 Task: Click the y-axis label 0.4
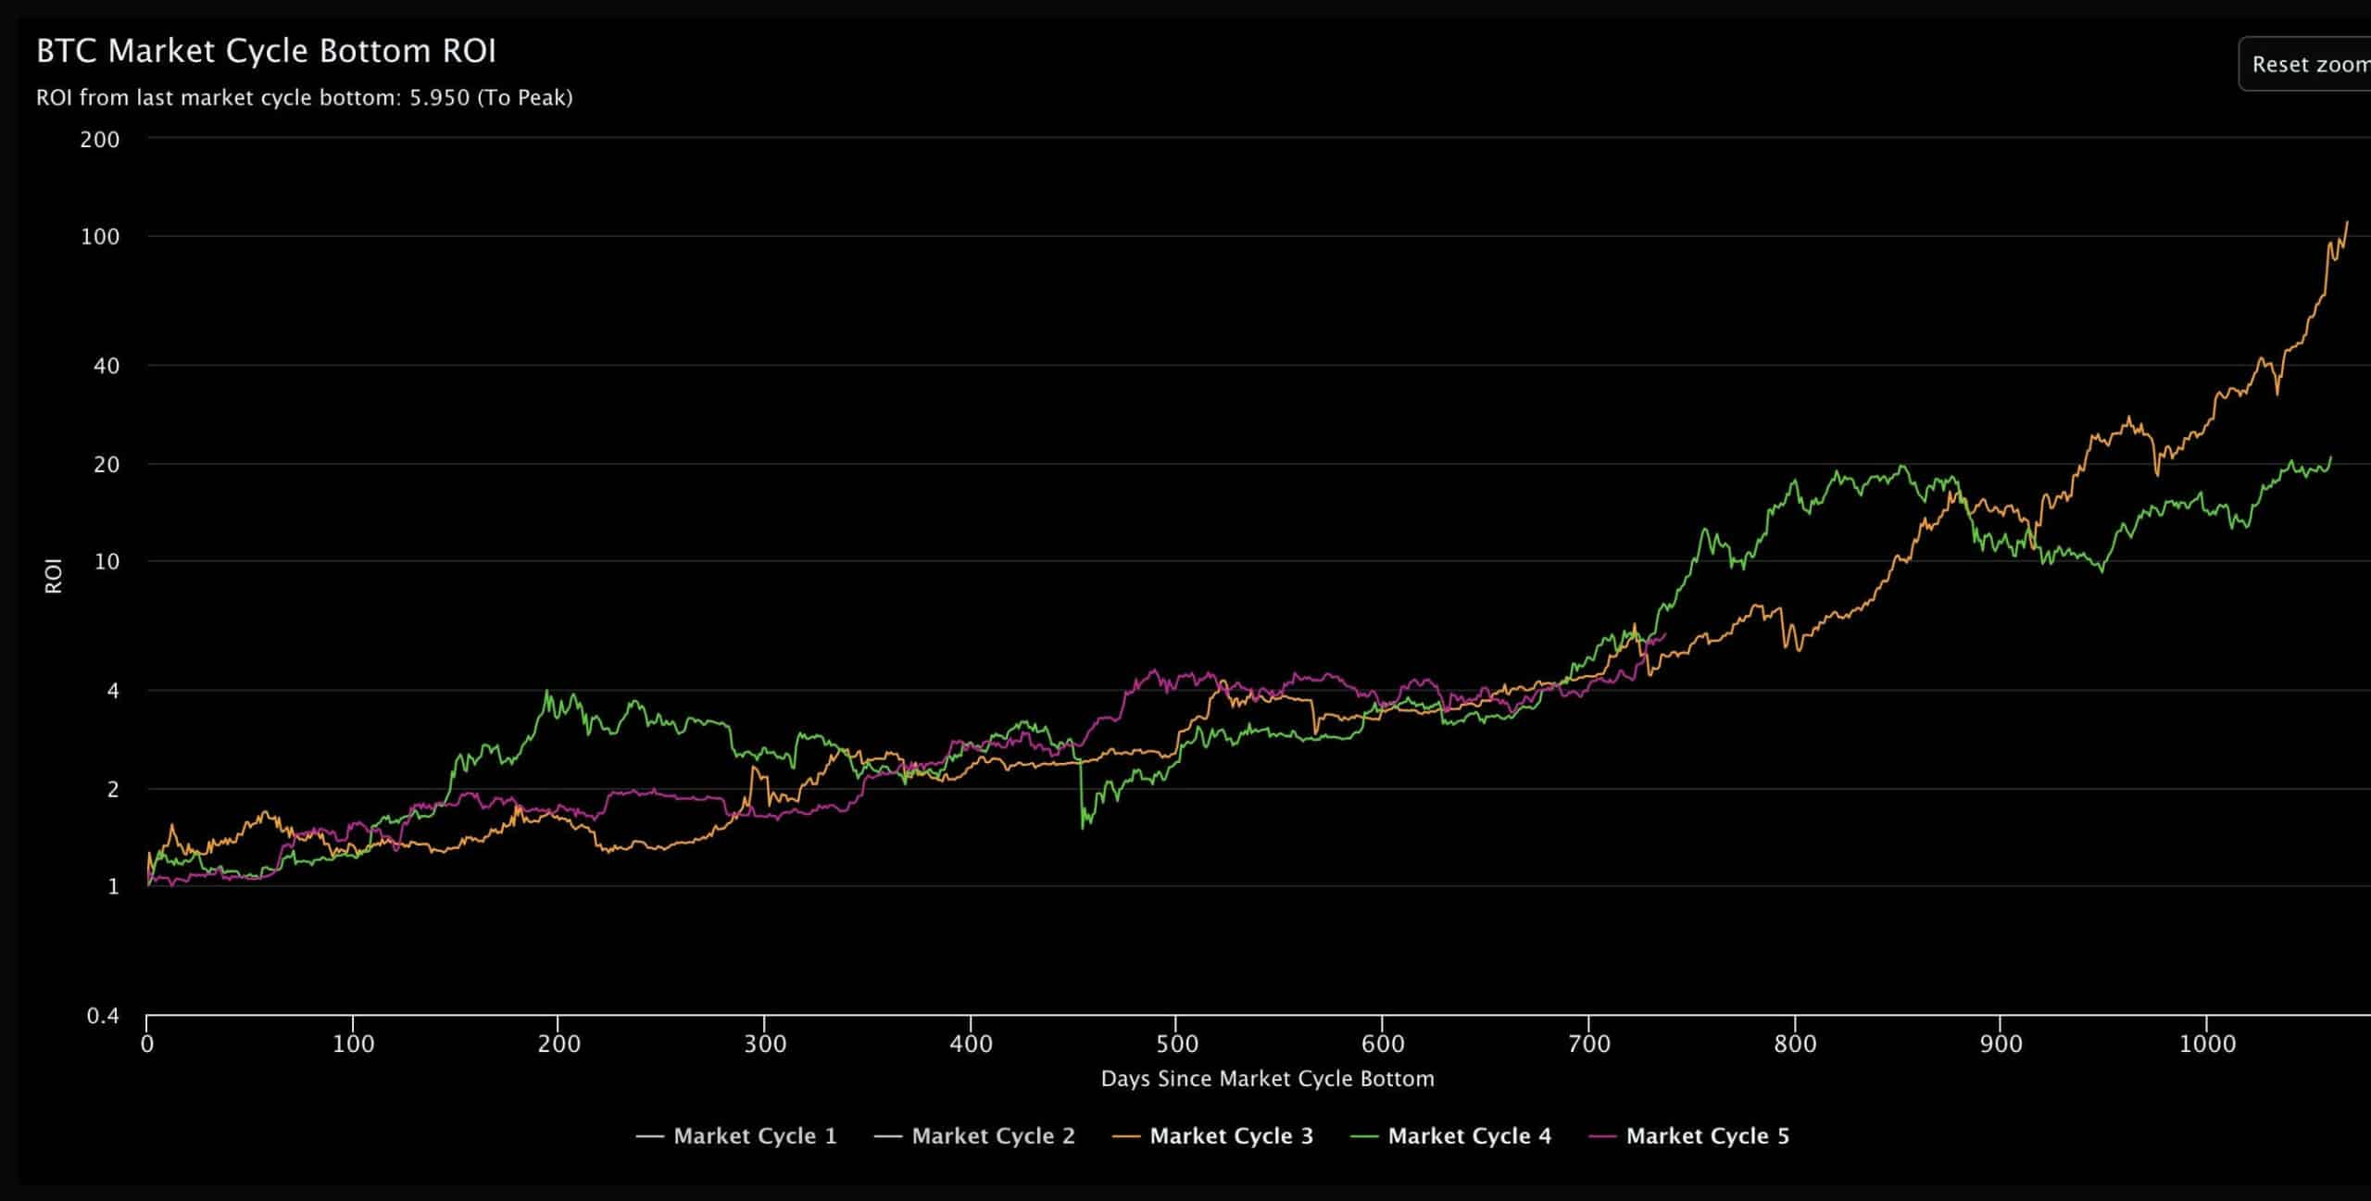tap(104, 1016)
